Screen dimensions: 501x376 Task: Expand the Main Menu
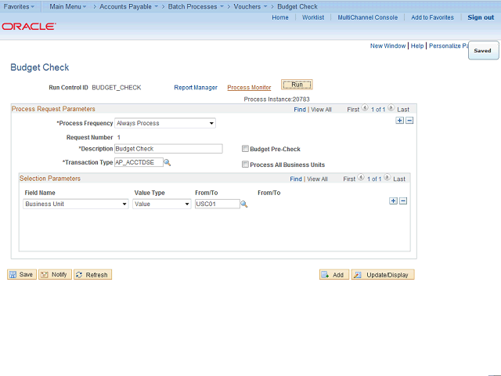(68, 6)
